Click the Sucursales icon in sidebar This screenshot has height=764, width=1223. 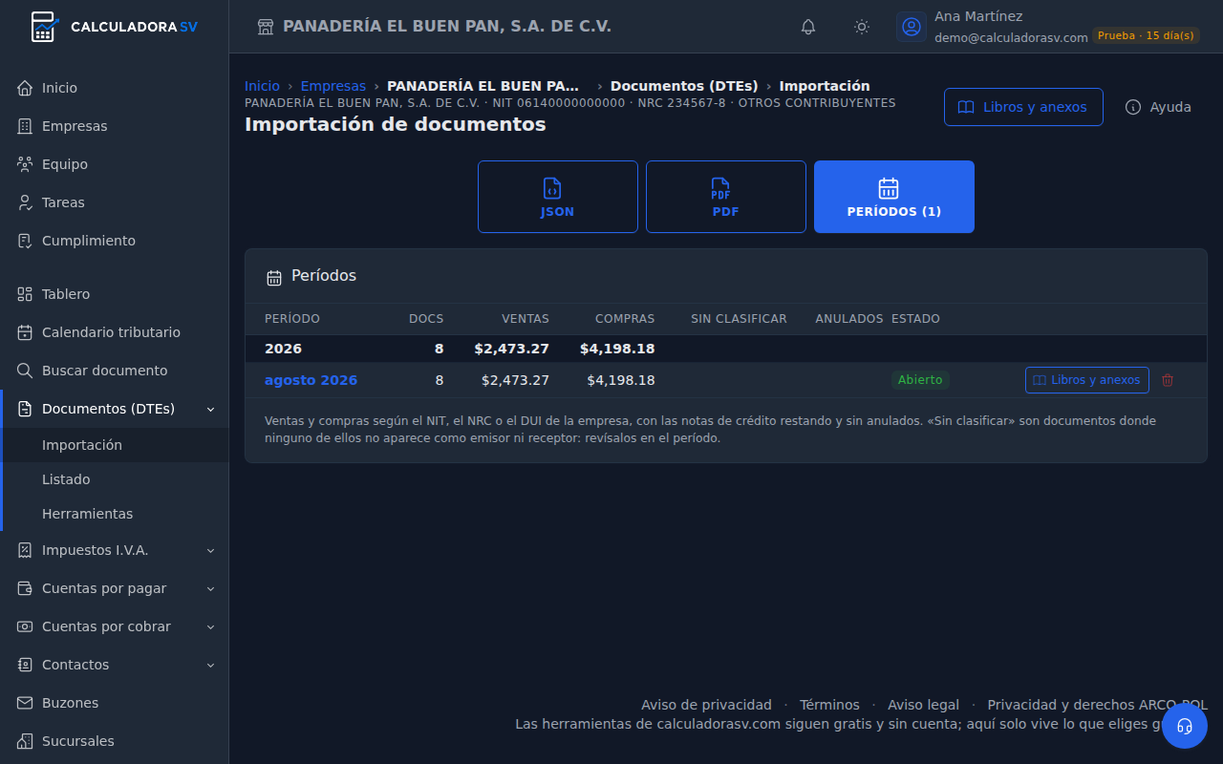[25, 741]
